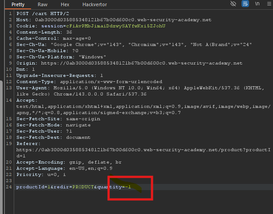Click the quantity value -1 in body
Screen dimensions: 273x214
tap(128, 187)
